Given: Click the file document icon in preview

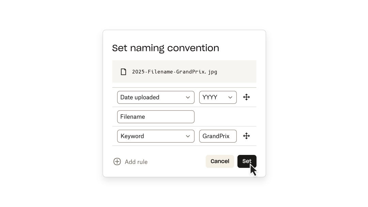Looking at the screenshot, I should [x=123, y=72].
